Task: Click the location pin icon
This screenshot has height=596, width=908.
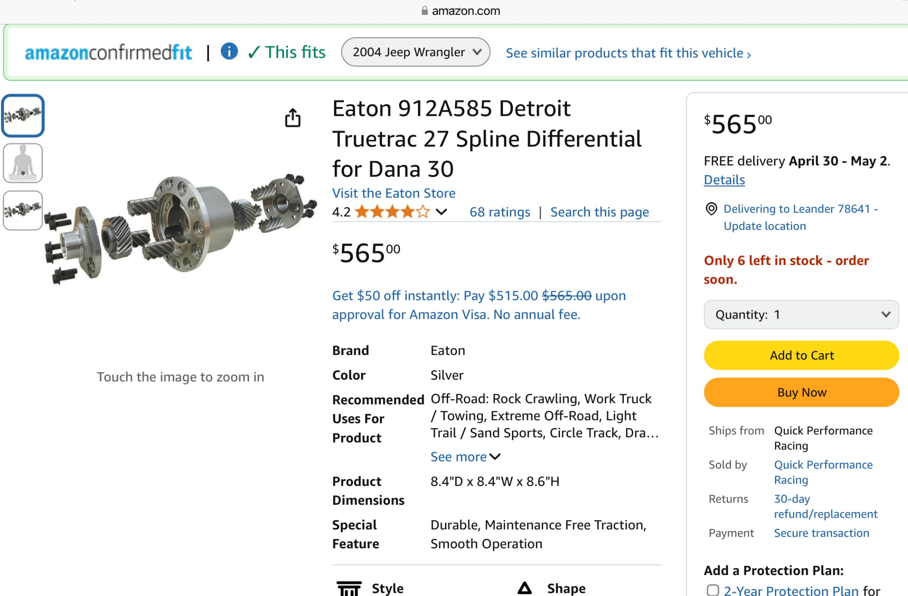Action: click(x=711, y=209)
